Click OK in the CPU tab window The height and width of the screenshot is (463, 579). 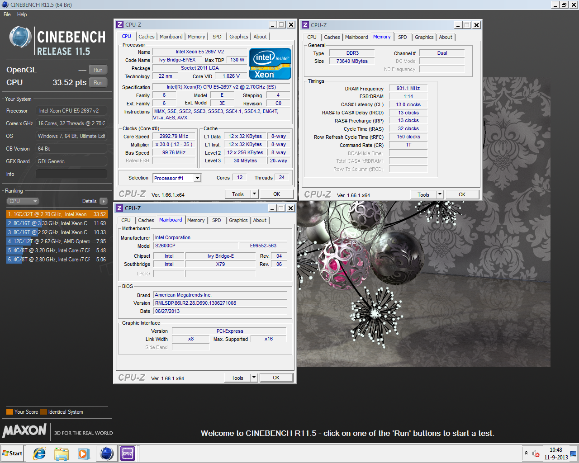click(277, 194)
